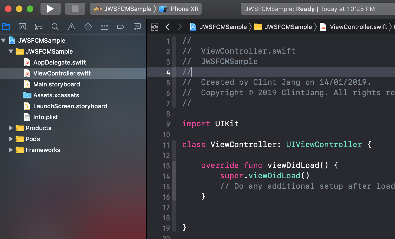This screenshot has width=395, height=239.
Task: Click 'class' keyword in the code
Action: (x=194, y=144)
